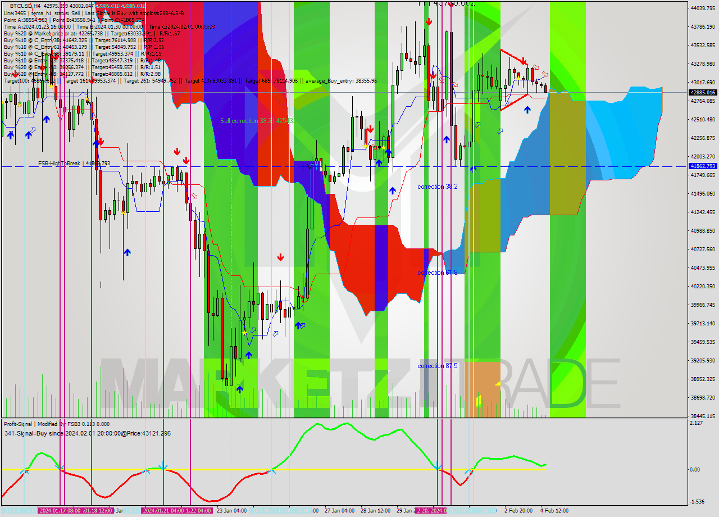The width and height of the screenshot is (719, 517).
Task: Click the -1.536 indicator scale value
Action: click(x=696, y=501)
